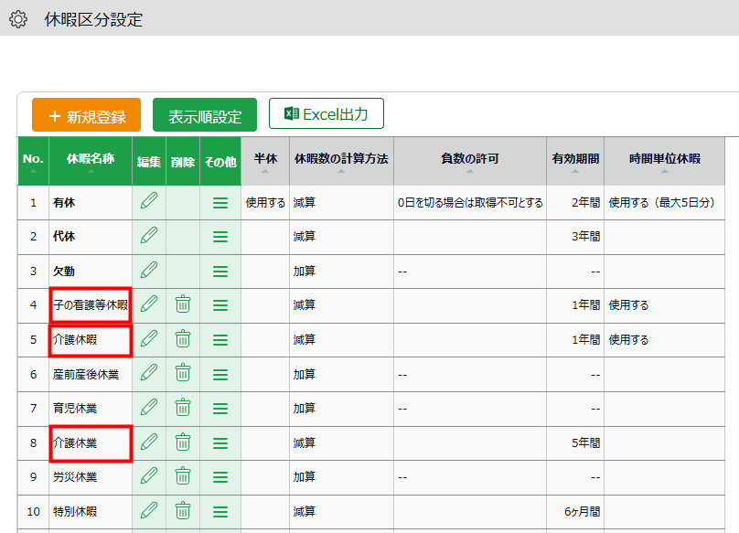Click the 新規登録 button
739x533 pixels.
86,115
